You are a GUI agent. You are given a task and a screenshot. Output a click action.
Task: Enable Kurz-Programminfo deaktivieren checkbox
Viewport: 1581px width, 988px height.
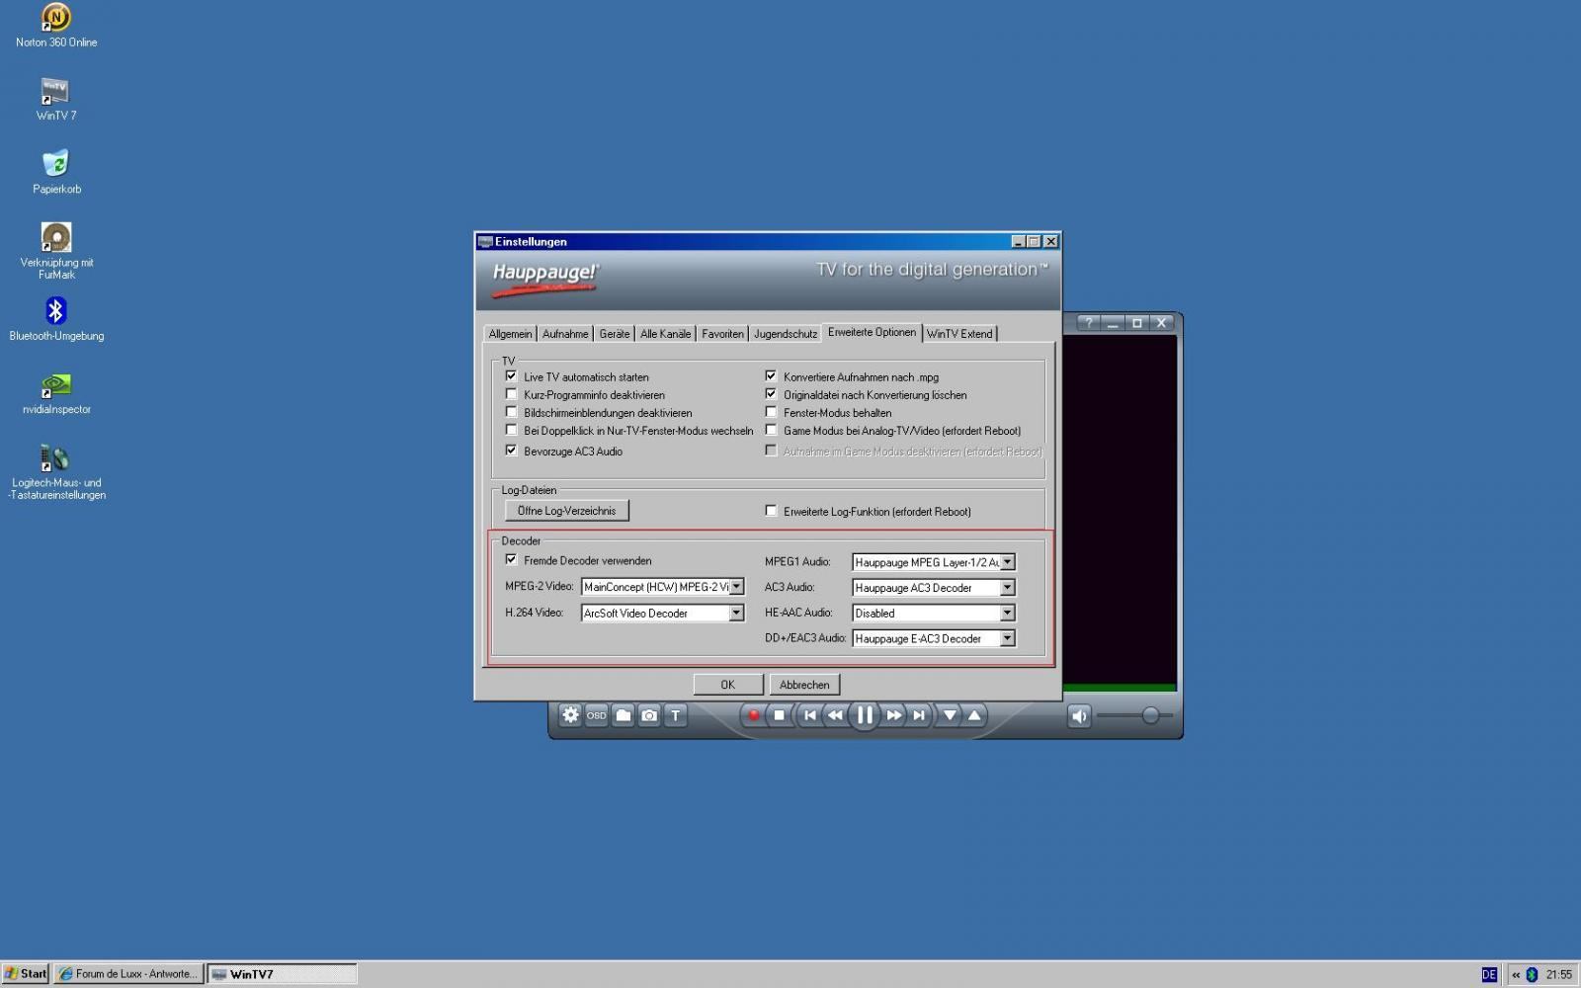coord(511,394)
